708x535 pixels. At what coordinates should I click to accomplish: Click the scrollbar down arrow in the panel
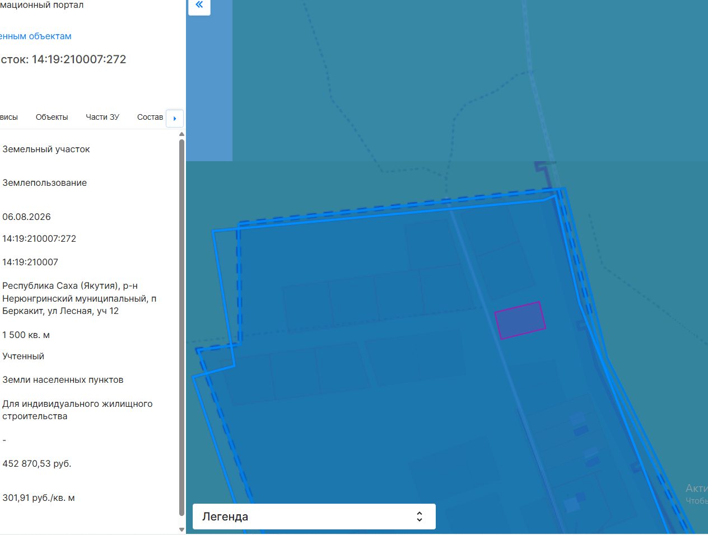(x=181, y=529)
